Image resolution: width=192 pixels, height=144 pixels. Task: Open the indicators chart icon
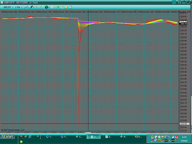pos(62,7)
